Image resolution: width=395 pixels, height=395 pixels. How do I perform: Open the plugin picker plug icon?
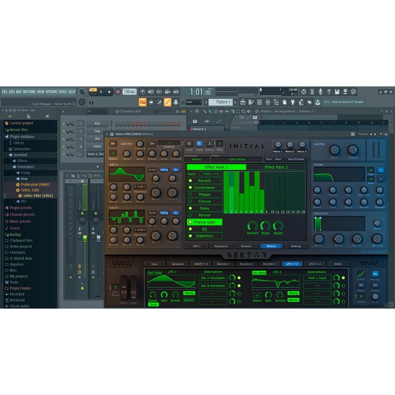[292, 102]
